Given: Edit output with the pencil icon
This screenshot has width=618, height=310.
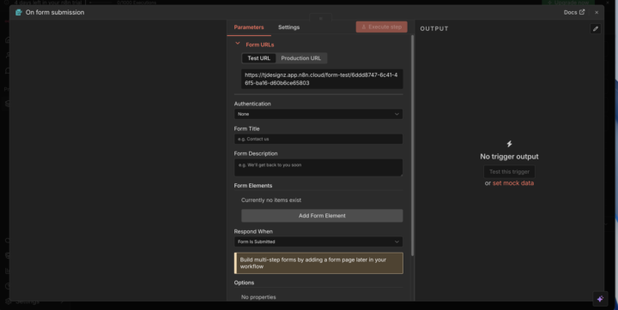Looking at the screenshot, I should (x=596, y=29).
